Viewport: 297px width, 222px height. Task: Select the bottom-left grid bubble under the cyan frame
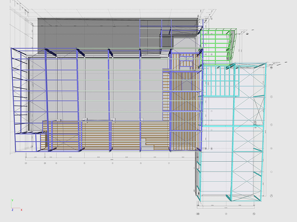click(198, 213)
